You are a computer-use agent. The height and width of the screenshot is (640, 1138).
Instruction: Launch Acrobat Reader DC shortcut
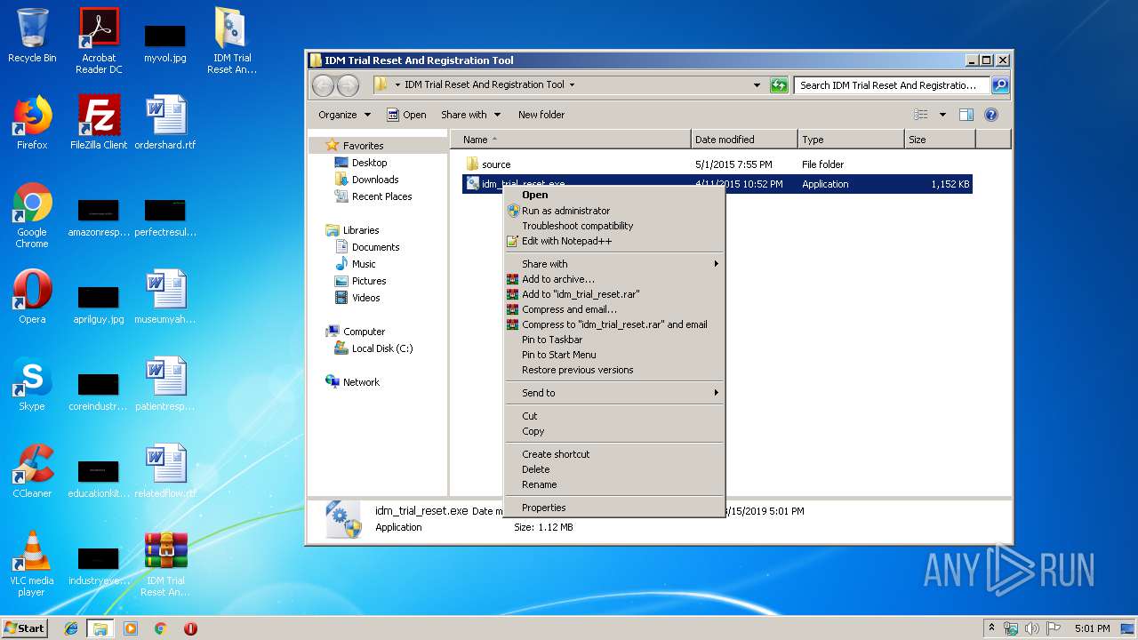click(99, 41)
